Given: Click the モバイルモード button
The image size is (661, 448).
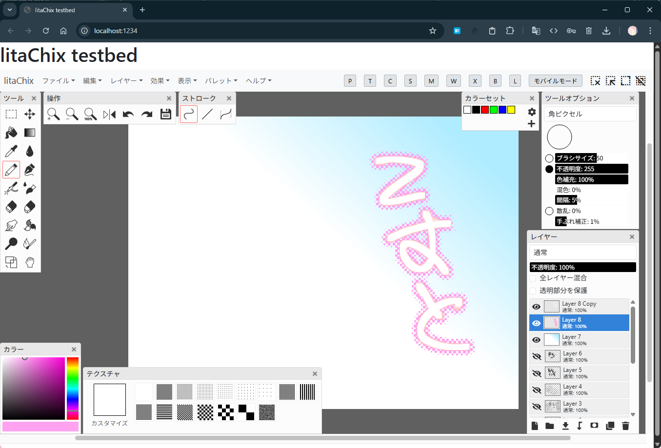Looking at the screenshot, I should point(556,81).
